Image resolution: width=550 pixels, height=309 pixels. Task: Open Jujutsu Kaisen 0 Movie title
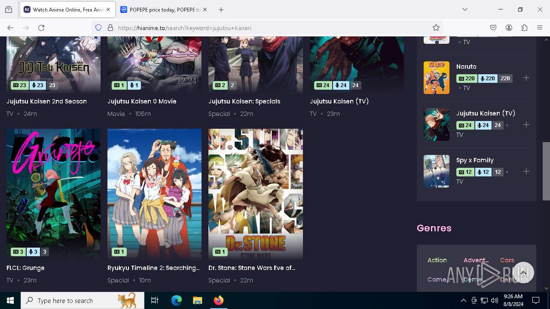(142, 102)
